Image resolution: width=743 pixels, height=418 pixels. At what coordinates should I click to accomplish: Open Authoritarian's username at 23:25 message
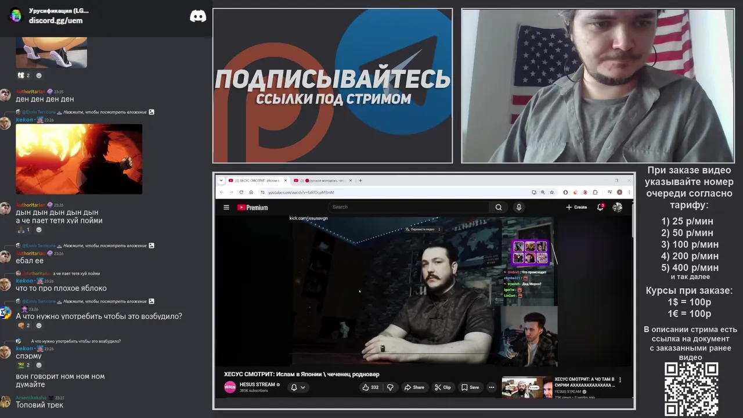pos(30,92)
